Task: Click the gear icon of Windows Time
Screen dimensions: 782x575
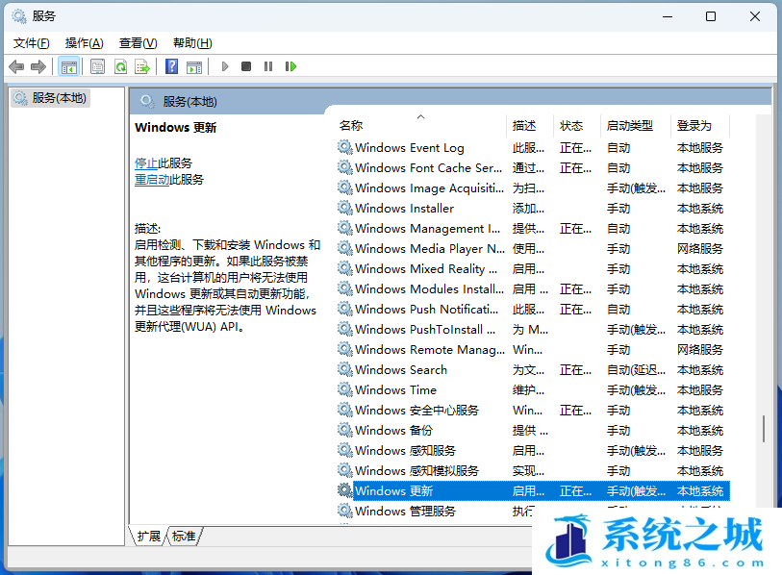Action: click(x=344, y=389)
